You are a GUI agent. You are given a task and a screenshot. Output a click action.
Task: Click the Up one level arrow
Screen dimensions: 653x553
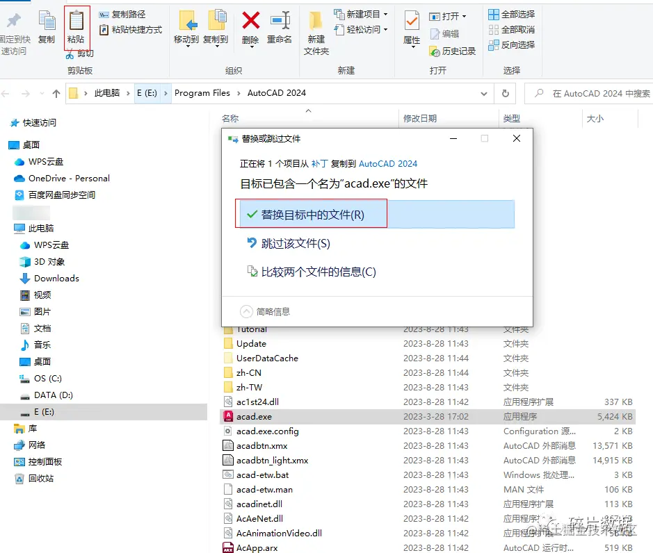(x=56, y=94)
